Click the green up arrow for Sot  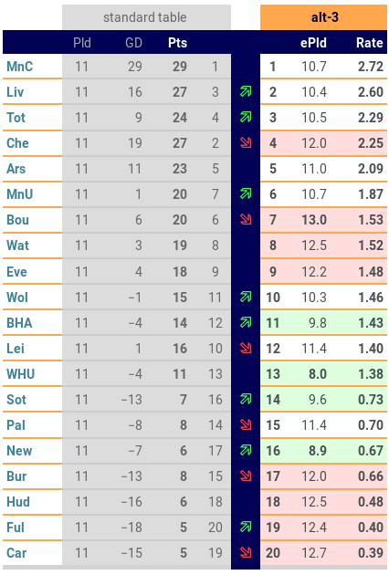pos(246,399)
